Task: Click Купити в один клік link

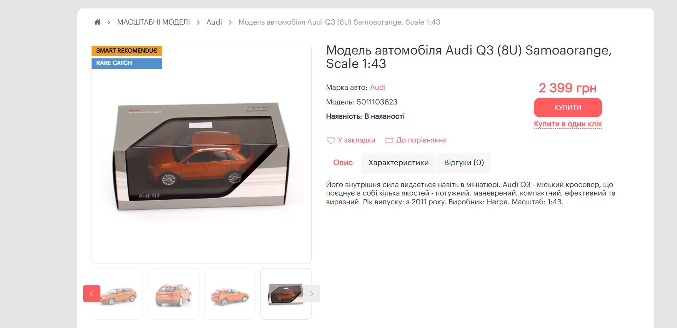Action: click(x=568, y=124)
